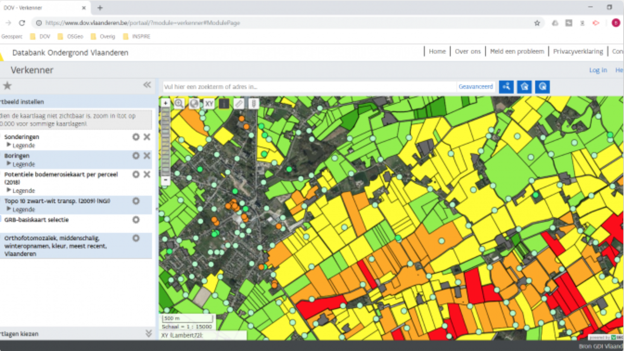Expand the Boringen Legende
The width and height of the screenshot is (624, 351).
point(21,164)
